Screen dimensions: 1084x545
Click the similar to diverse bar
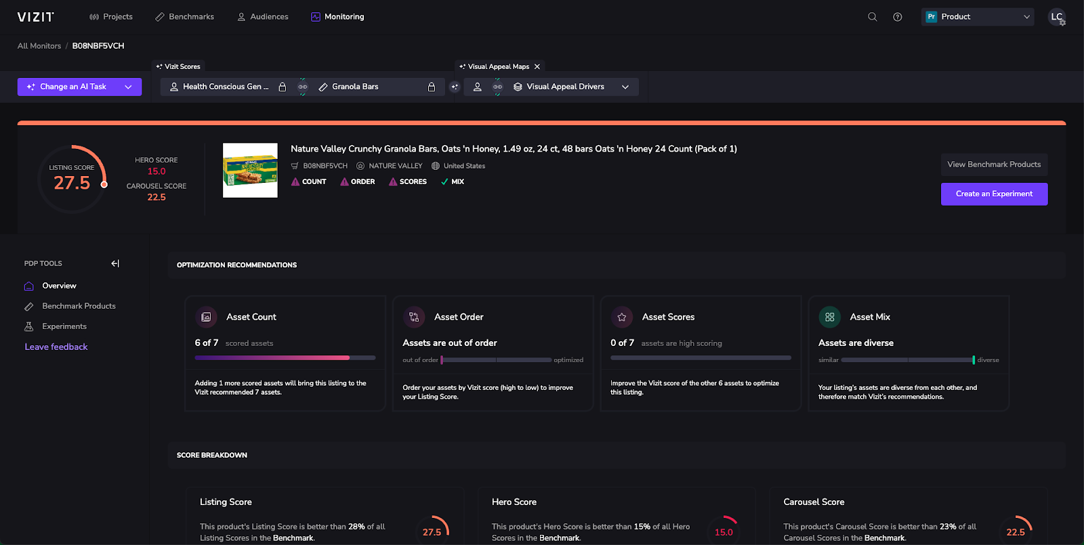click(908, 360)
